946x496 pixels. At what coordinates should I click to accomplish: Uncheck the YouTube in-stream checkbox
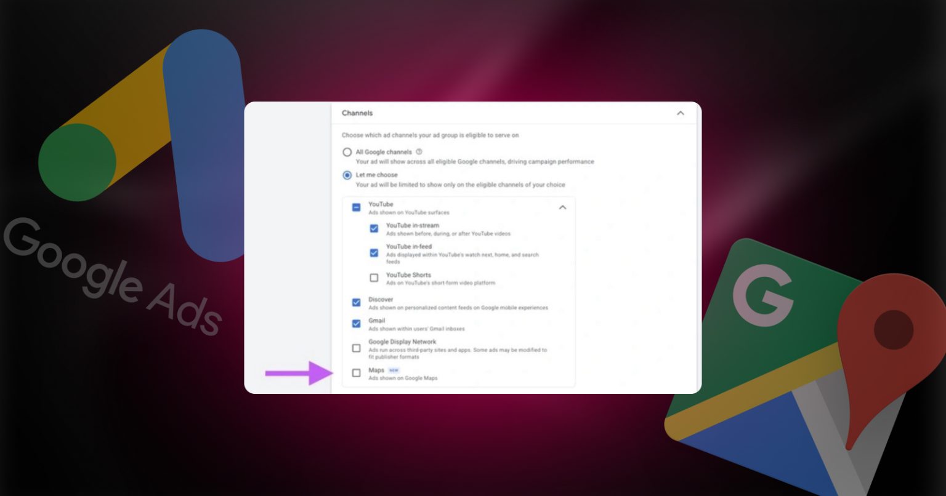pos(374,228)
